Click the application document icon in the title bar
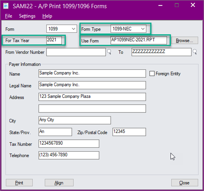The width and height of the screenshot is (204, 191). click(6, 6)
